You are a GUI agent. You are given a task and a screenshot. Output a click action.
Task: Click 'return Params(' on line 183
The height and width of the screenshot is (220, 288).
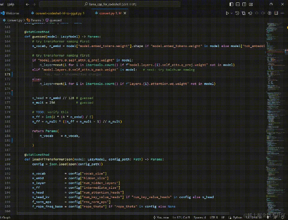[x=45, y=131]
